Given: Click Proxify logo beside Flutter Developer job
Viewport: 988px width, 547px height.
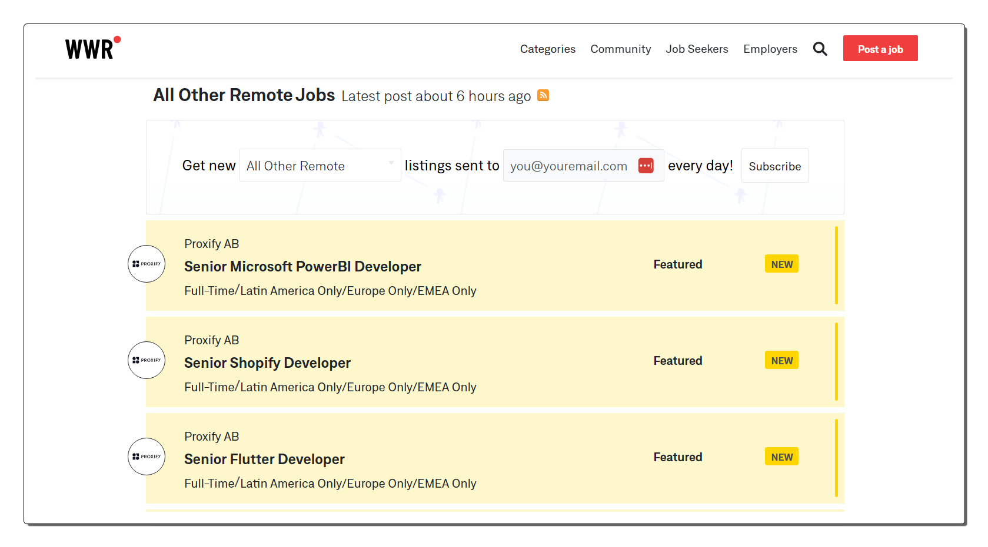Looking at the screenshot, I should (x=147, y=457).
